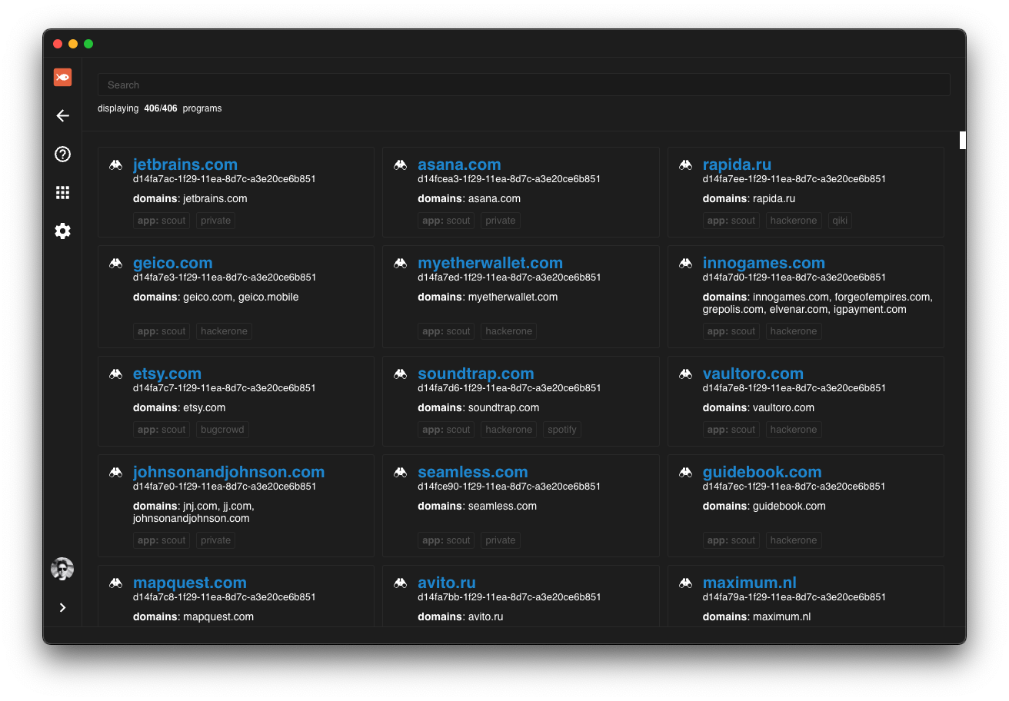Open the vaultoro.com program title
This screenshot has height=701, width=1009.
coord(753,374)
